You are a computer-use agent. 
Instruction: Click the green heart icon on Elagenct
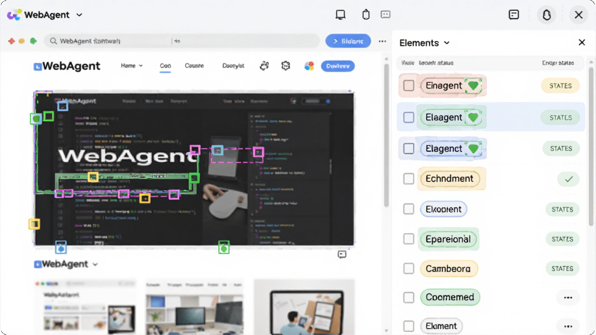473,148
